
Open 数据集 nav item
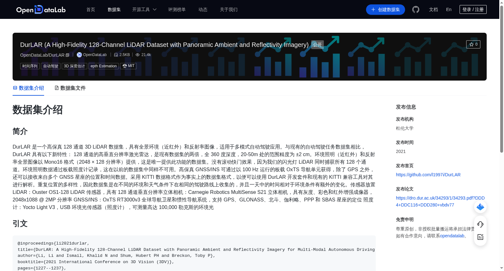(114, 9)
